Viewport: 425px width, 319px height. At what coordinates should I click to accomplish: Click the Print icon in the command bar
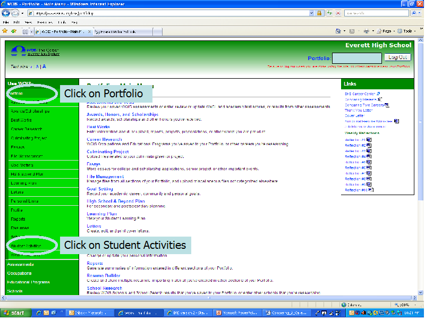pos(366,31)
